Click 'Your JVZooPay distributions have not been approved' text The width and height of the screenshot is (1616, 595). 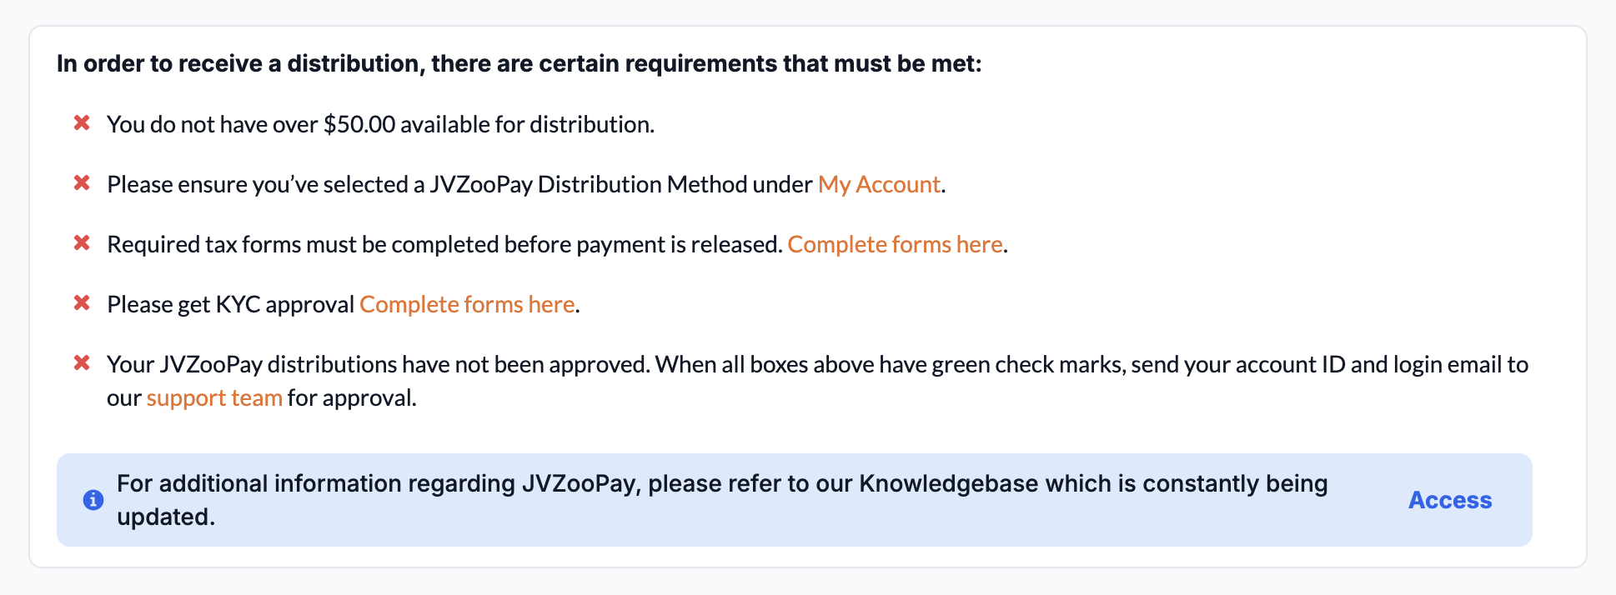pos(379,364)
